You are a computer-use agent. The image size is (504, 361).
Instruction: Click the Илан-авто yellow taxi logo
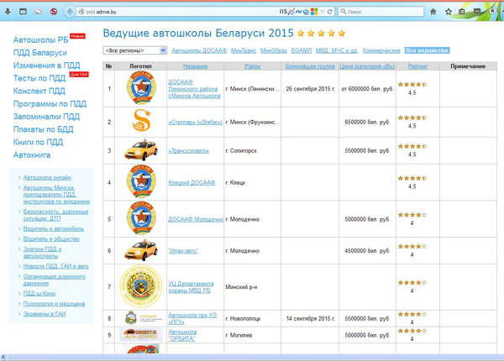pyautogui.click(x=141, y=250)
